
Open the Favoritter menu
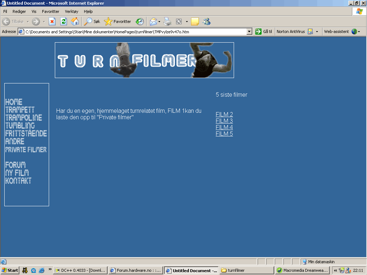51,11
